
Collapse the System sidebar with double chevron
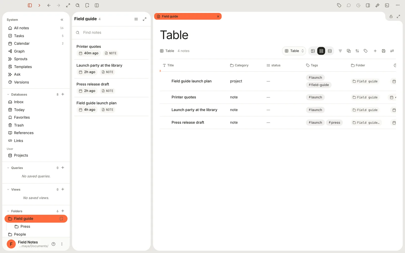pyautogui.click(x=62, y=20)
